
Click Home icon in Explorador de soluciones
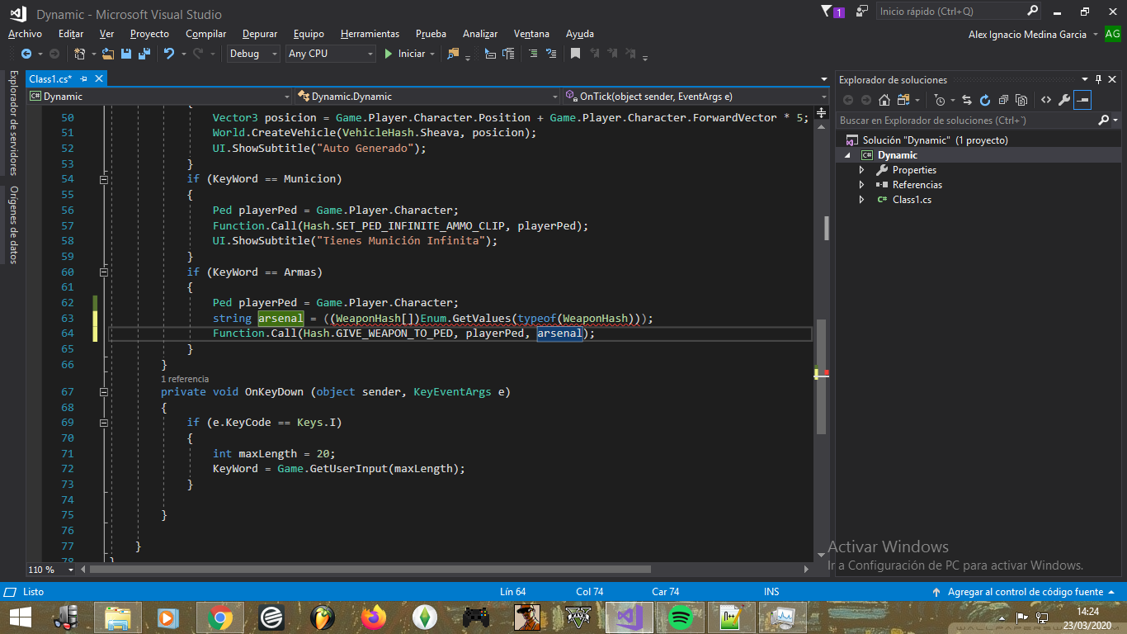click(x=884, y=100)
